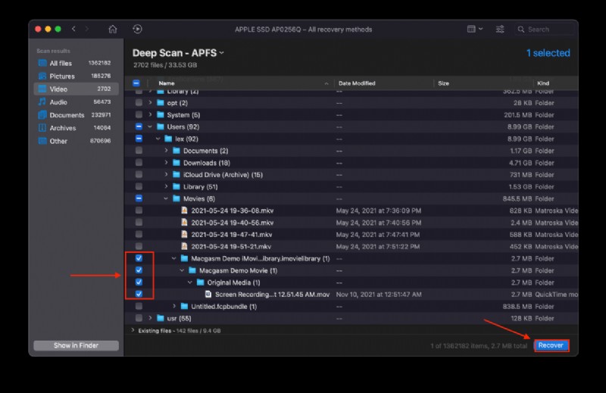Collapse the Macgasm Demo Movie (1) folder
The height and width of the screenshot is (393, 606).
click(x=182, y=270)
